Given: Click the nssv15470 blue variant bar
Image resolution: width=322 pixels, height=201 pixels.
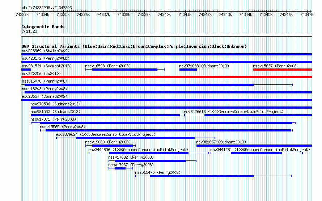Looking at the screenshot, I should point(213,176).
